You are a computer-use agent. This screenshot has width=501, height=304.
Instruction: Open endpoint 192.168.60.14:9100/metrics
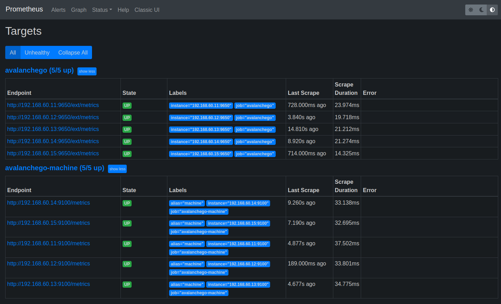(x=49, y=203)
